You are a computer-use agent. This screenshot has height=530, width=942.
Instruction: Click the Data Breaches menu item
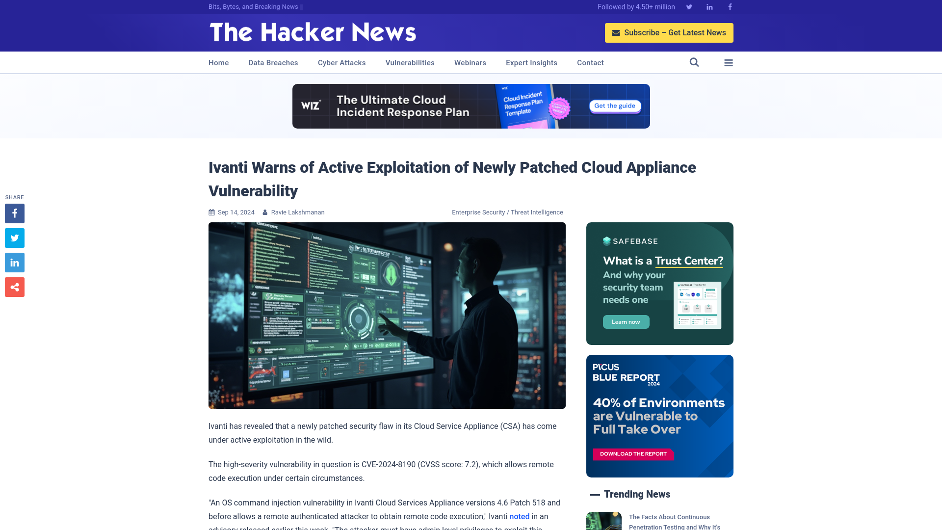tap(273, 62)
